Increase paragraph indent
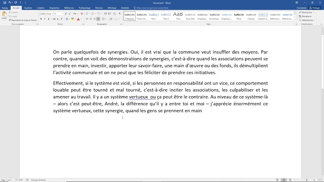Image resolution: width=324 pixels, height=182 pixels. tap(109, 14)
